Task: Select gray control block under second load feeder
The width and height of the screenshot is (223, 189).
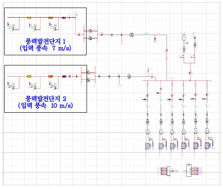Action: [x=161, y=146]
